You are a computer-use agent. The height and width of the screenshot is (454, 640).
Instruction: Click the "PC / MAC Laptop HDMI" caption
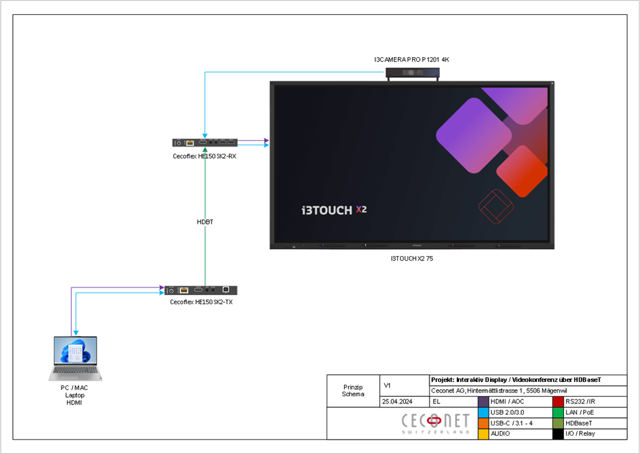(74, 395)
